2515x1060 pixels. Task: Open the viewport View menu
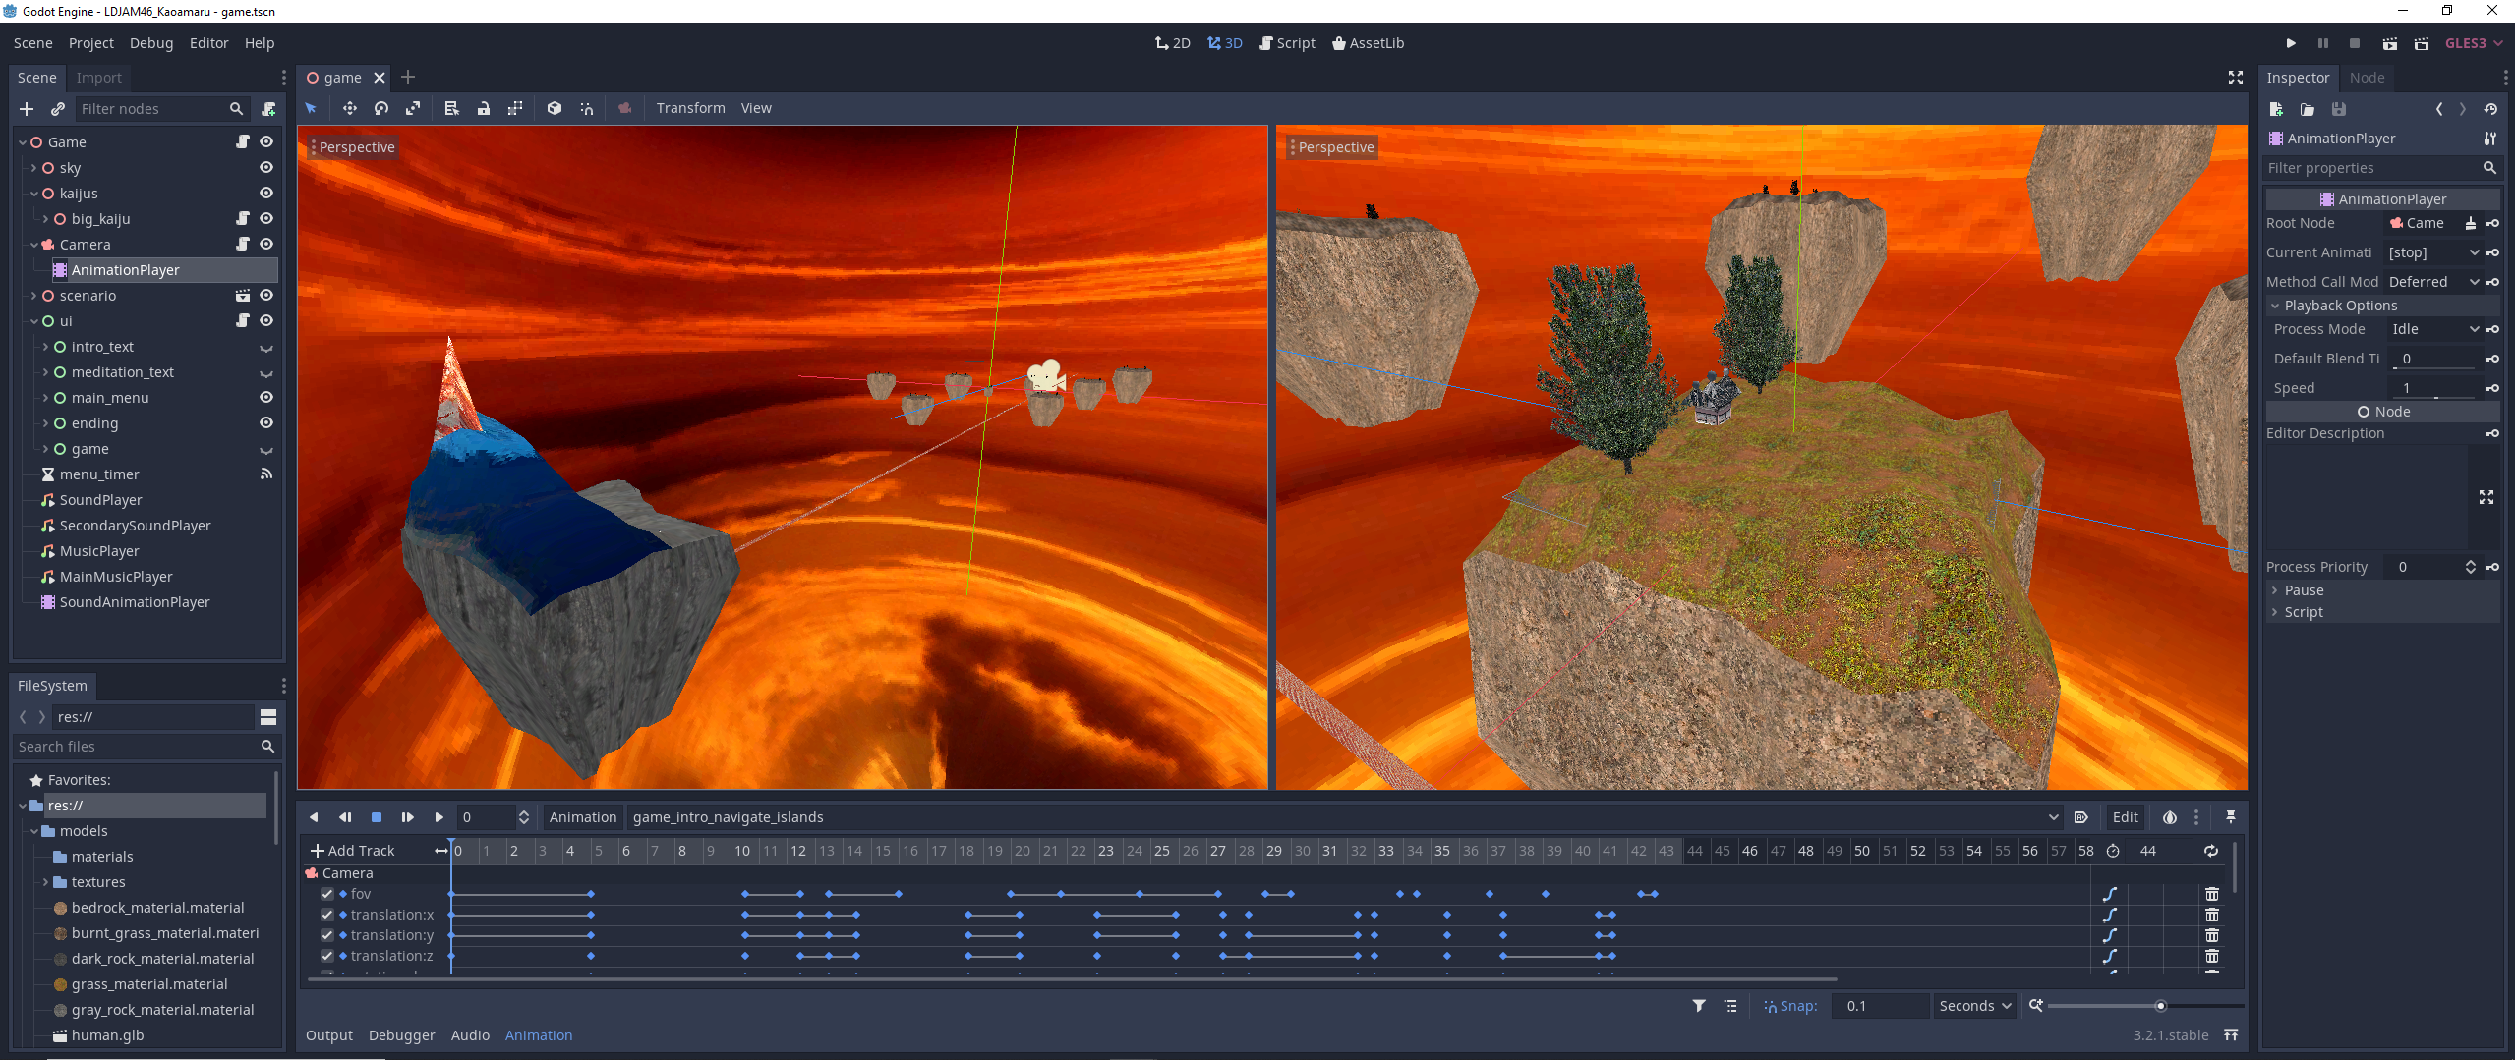756,108
